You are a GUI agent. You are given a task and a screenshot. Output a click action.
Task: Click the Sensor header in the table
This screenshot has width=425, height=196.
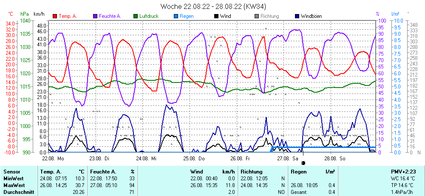pos(12,171)
